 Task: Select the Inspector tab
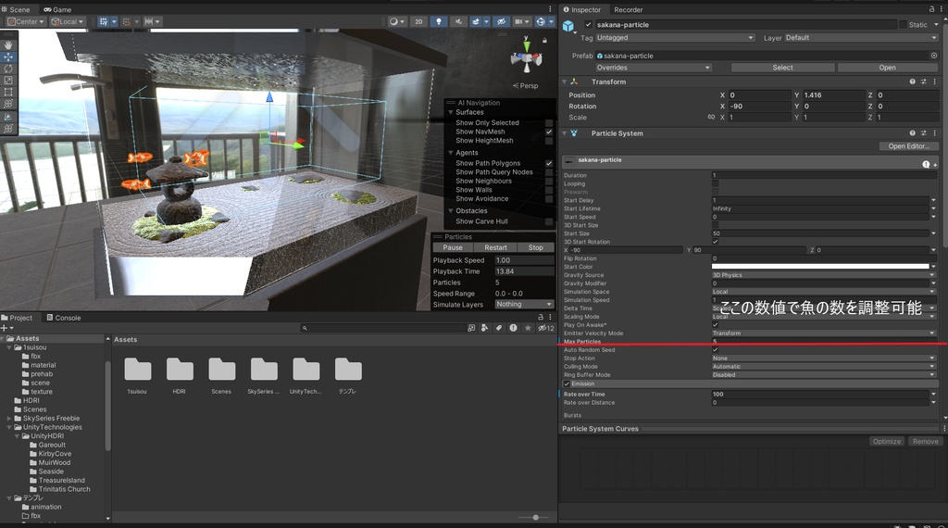[582, 9]
